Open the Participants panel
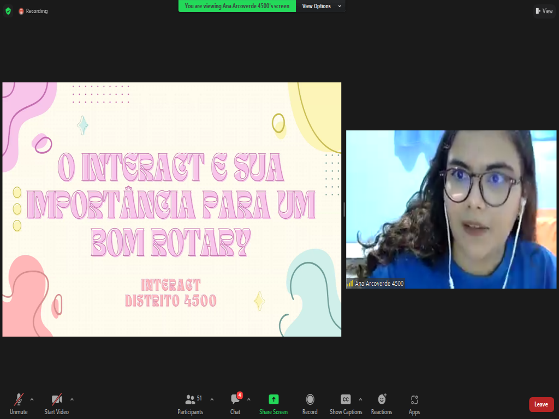The height and width of the screenshot is (419, 559). [x=190, y=403]
